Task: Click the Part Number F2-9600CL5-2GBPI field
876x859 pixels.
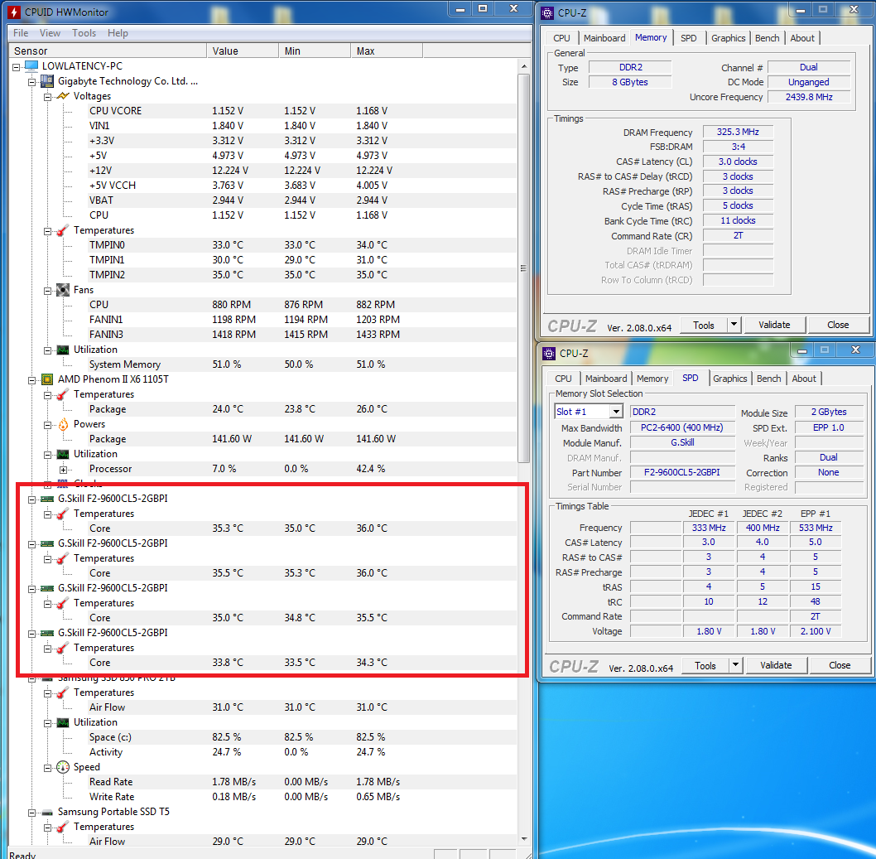Action: pyautogui.click(x=682, y=472)
